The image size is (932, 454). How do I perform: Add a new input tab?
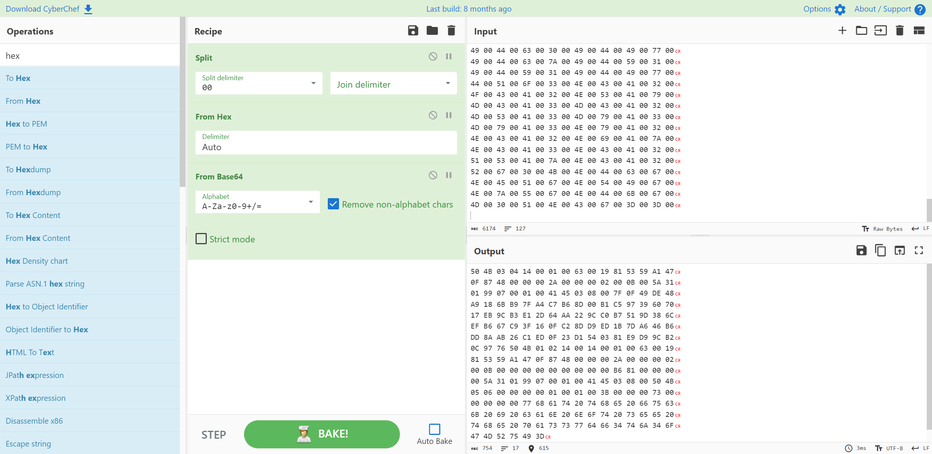pos(842,31)
